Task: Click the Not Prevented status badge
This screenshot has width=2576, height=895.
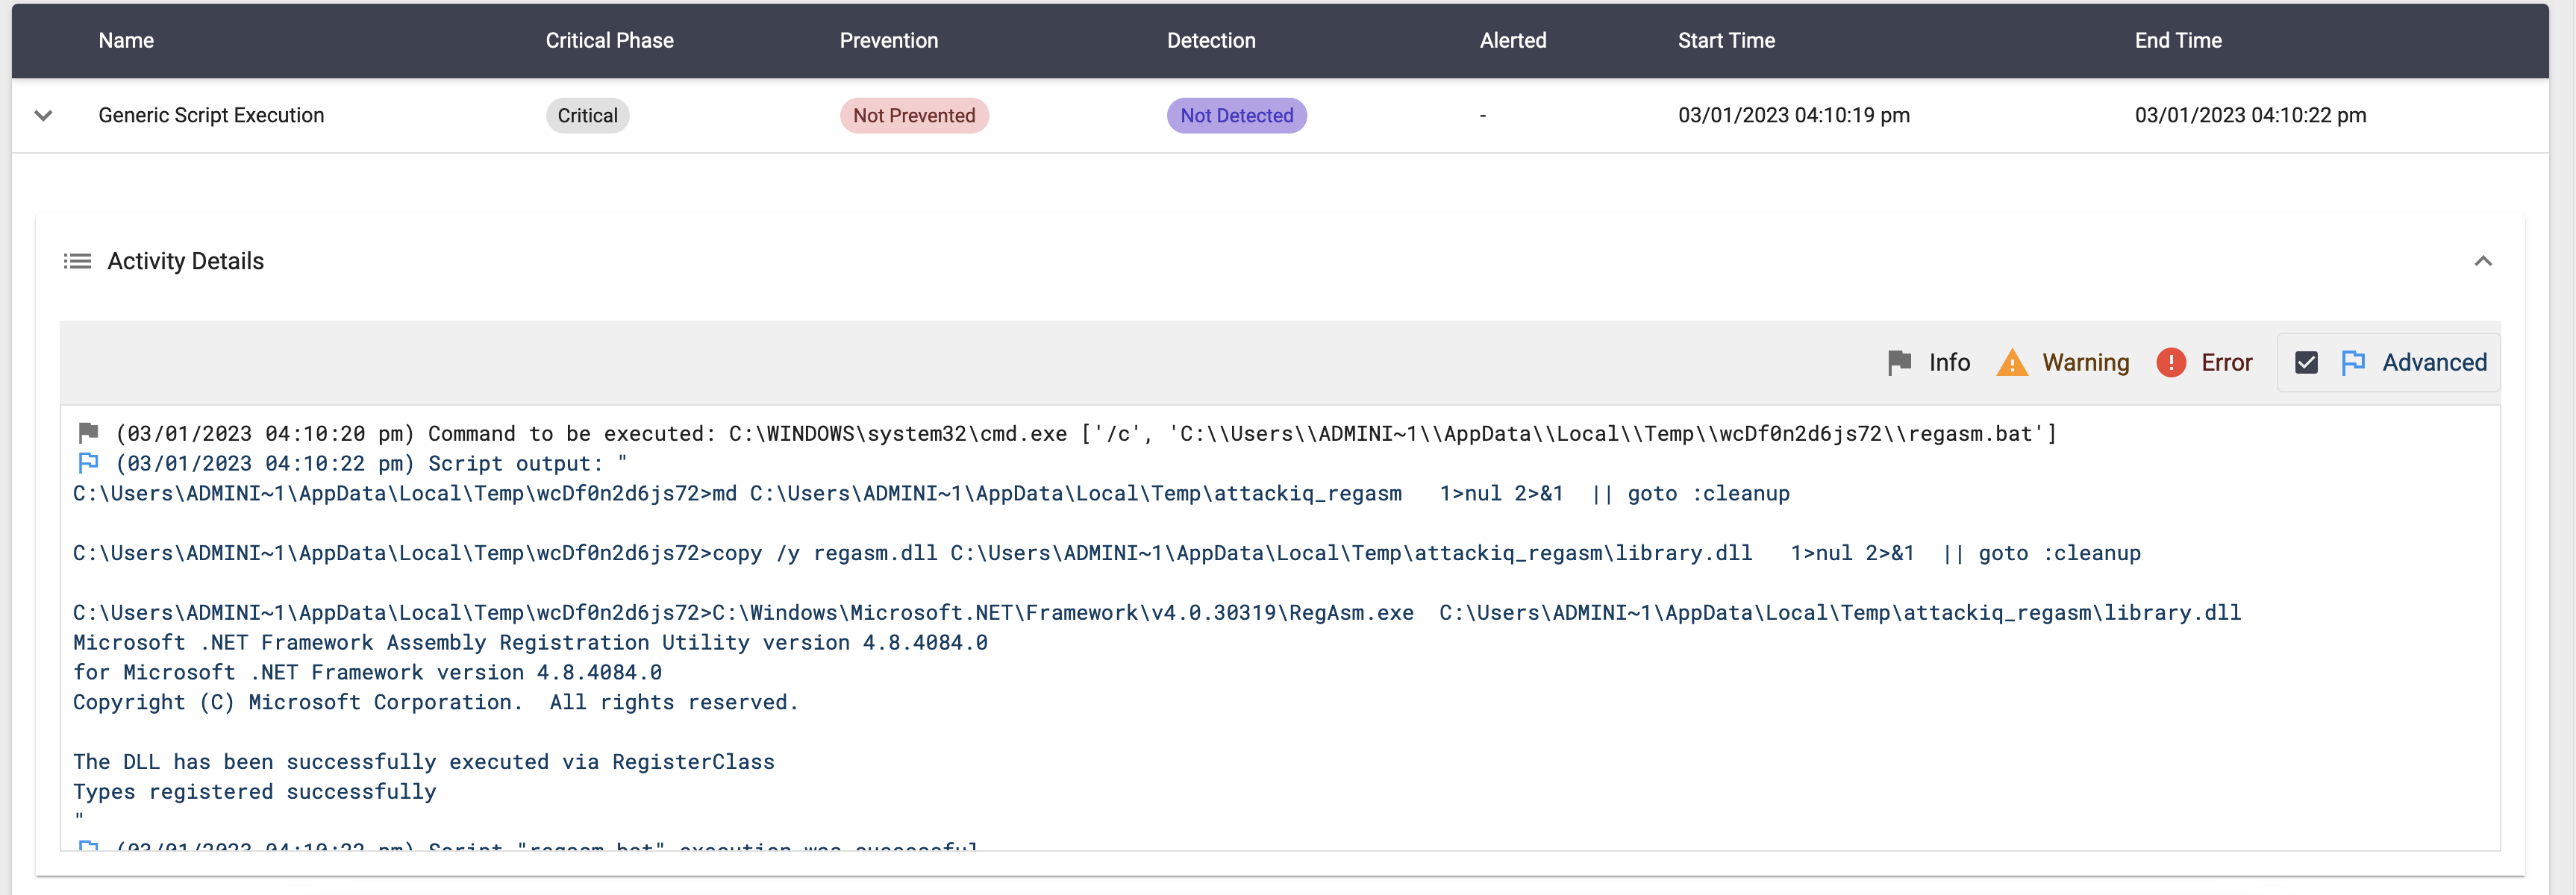Action: pos(913,115)
